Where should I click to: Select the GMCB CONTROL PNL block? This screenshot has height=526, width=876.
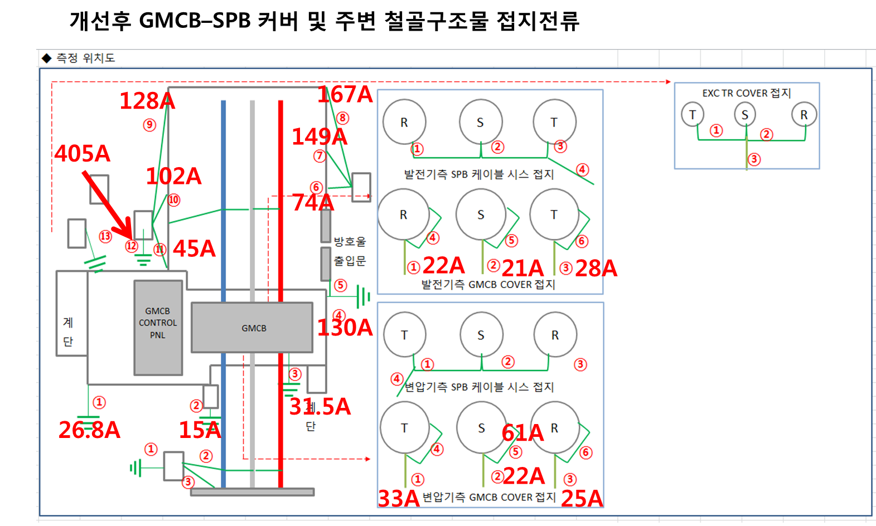tap(158, 327)
